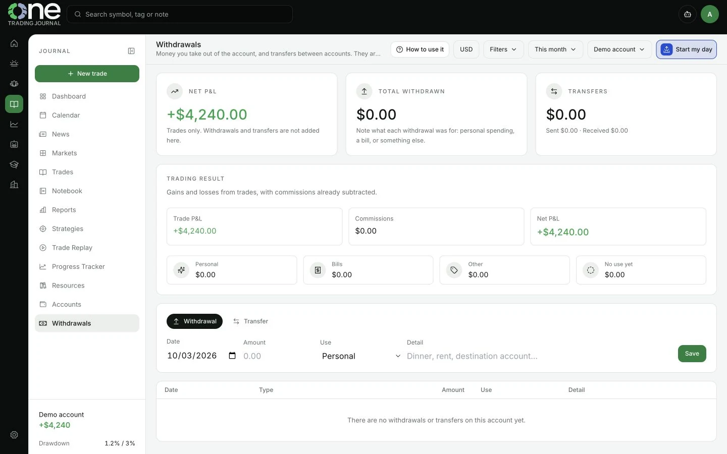727x454 pixels.
Task: Click the One Trading Journal logo
Action: [34, 14]
